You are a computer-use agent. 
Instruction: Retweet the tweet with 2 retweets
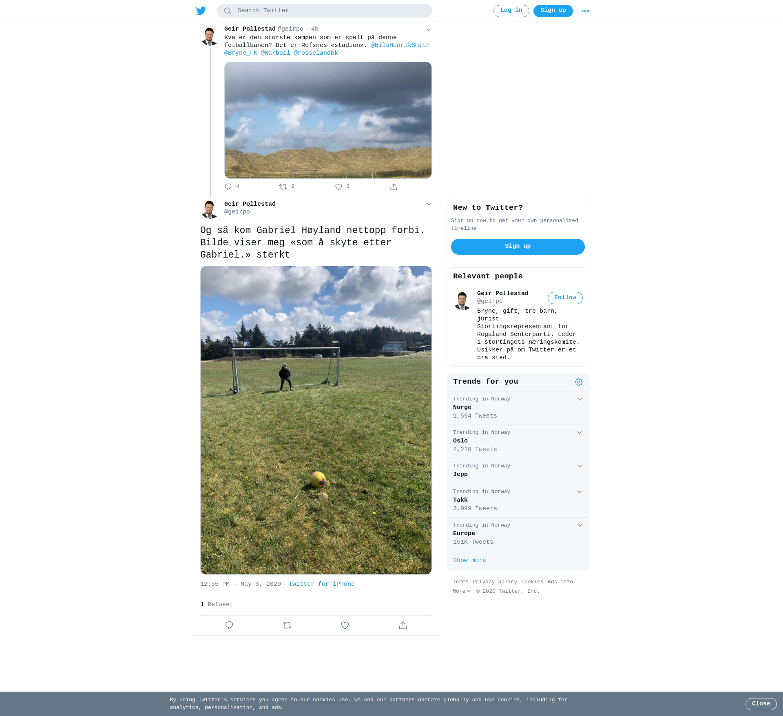pos(283,187)
